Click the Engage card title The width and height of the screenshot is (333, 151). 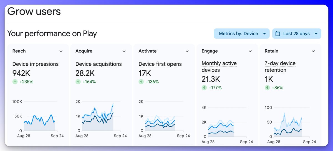pos(210,51)
